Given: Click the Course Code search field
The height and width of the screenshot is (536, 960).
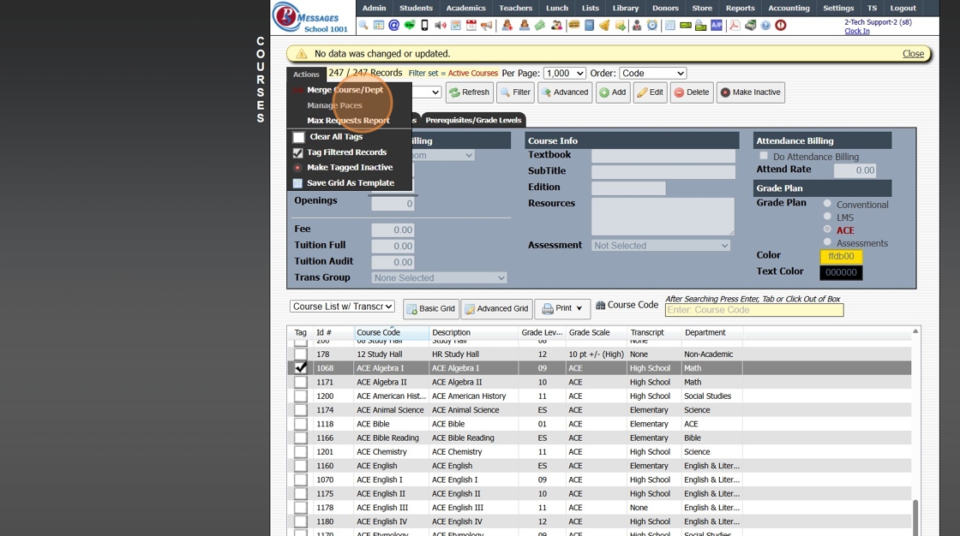Looking at the screenshot, I should click(753, 310).
